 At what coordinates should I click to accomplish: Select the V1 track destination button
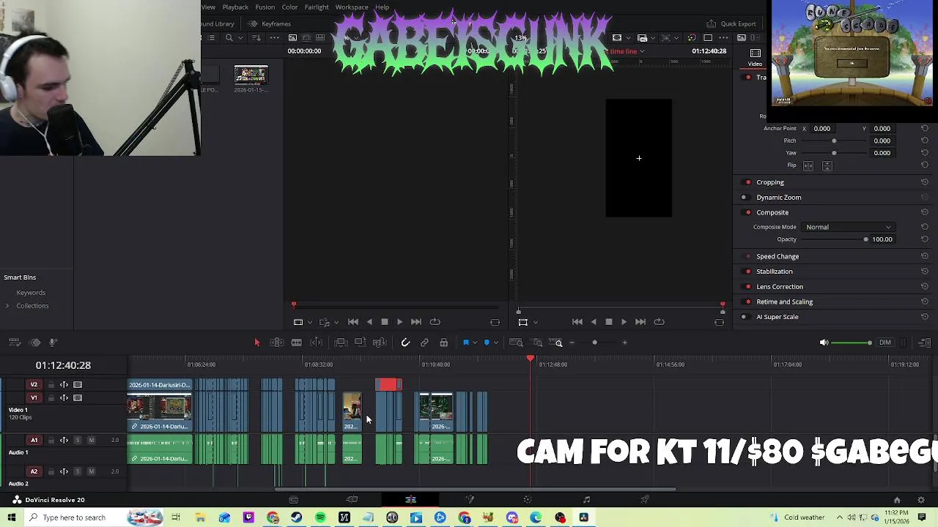click(34, 398)
